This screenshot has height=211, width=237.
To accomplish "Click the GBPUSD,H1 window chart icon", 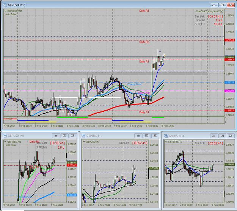I will pyautogui.click(x=83, y=136).
